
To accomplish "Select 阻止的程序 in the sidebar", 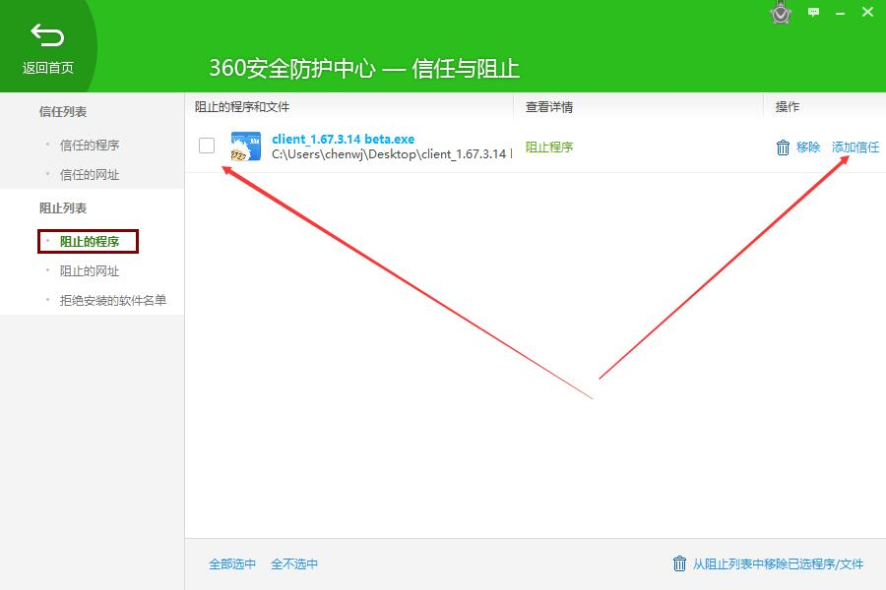I will (x=90, y=242).
